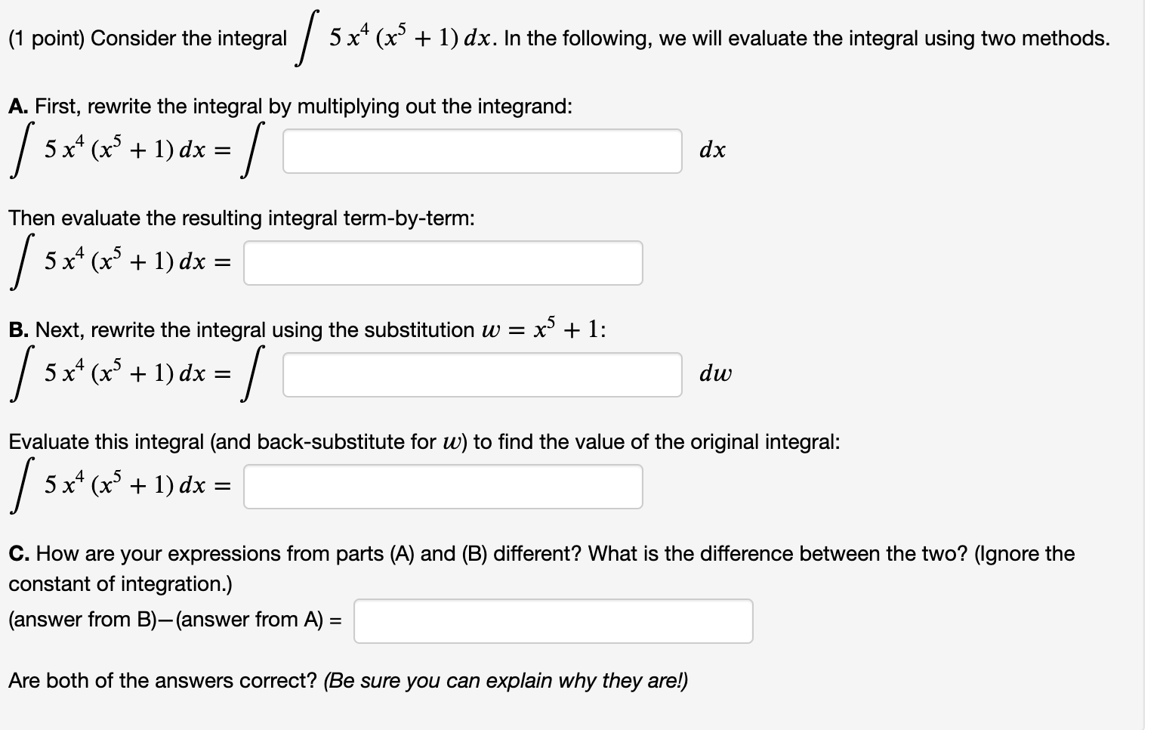Click the Part A multiplied-out integrand input box

tap(481, 151)
